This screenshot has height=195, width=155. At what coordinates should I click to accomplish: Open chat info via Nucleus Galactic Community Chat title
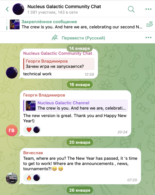click(x=64, y=7)
